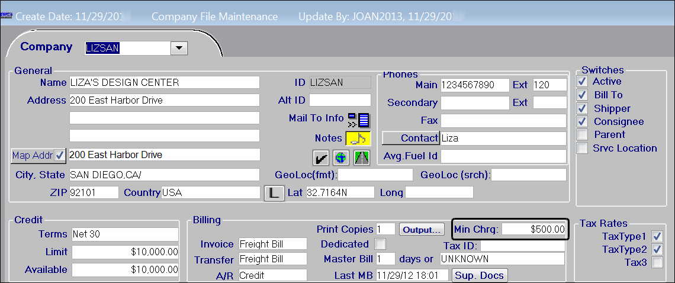Click the A/R field Credit
The image size is (675, 283).
pos(273,275)
